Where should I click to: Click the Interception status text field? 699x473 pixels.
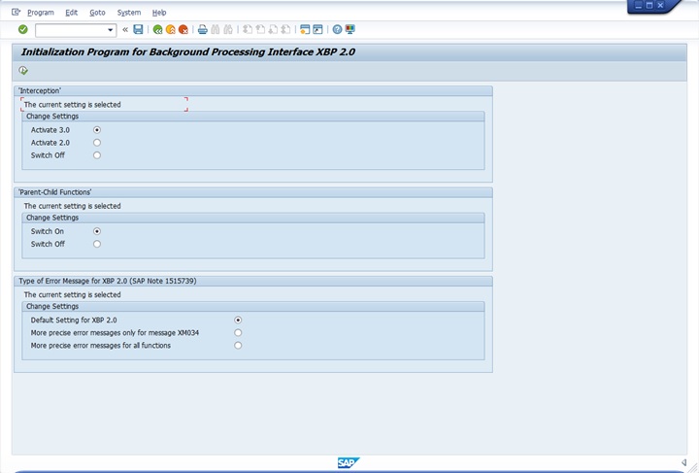(104, 105)
